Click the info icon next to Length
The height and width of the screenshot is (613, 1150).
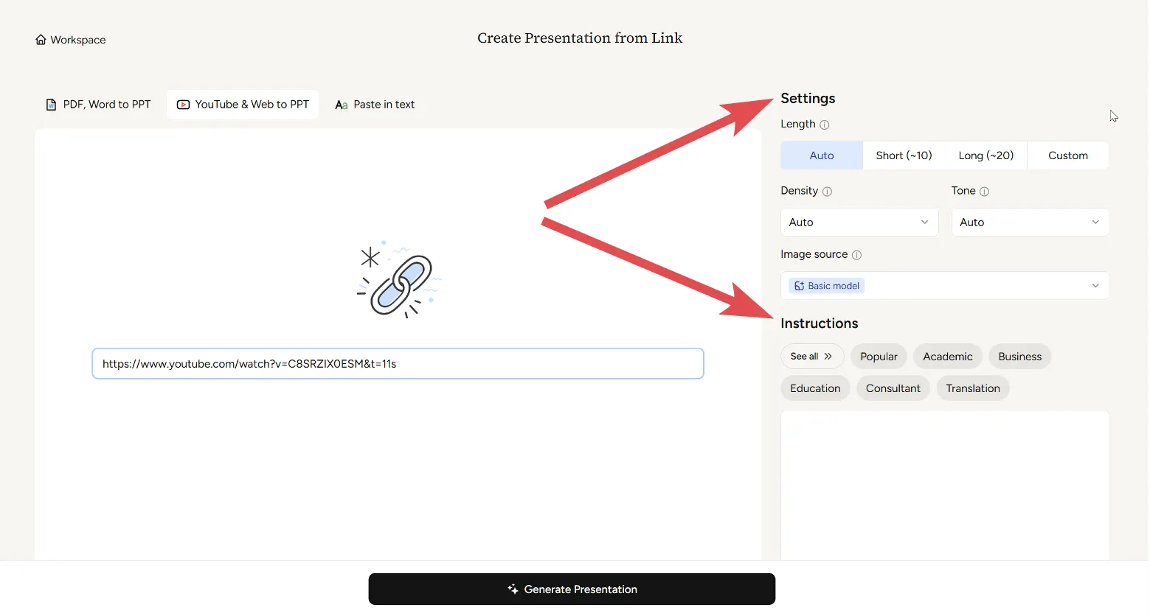(825, 125)
